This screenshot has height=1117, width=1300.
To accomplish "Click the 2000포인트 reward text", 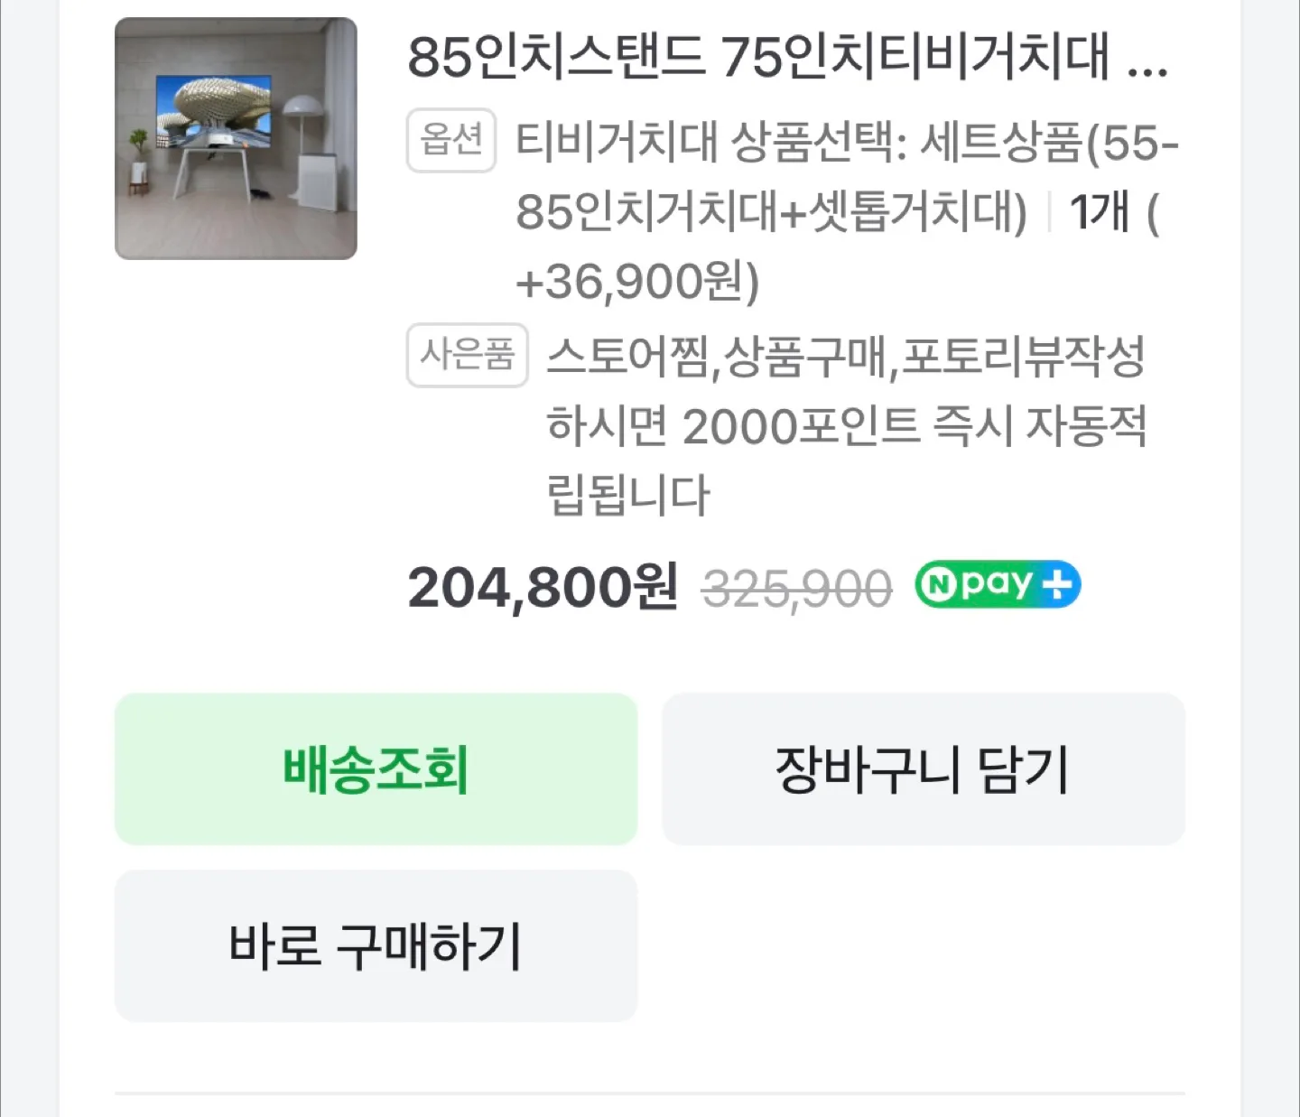I will pyautogui.click(x=800, y=426).
